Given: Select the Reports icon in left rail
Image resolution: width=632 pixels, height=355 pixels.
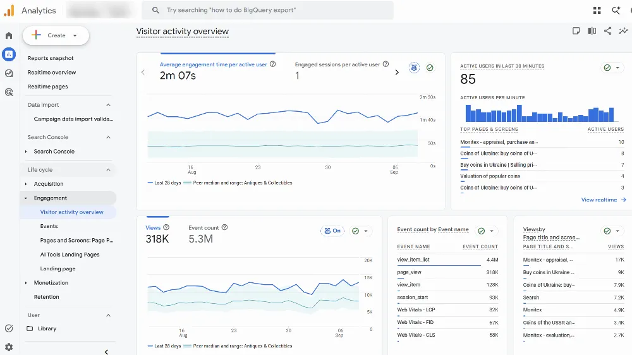Looking at the screenshot, I should coord(9,54).
